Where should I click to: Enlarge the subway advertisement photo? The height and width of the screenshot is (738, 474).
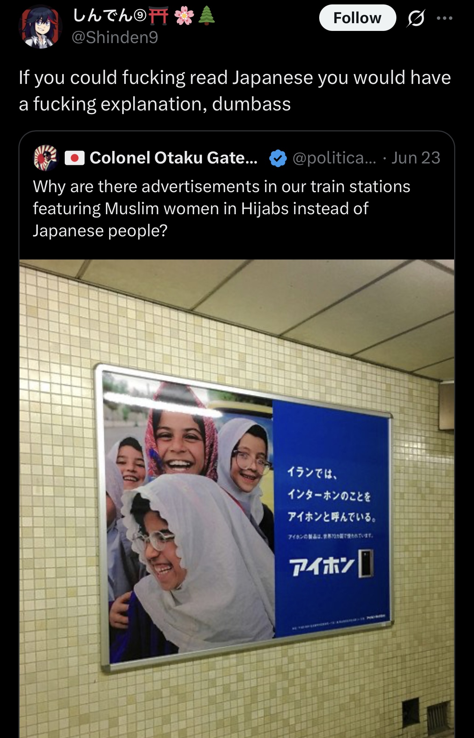(237, 499)
